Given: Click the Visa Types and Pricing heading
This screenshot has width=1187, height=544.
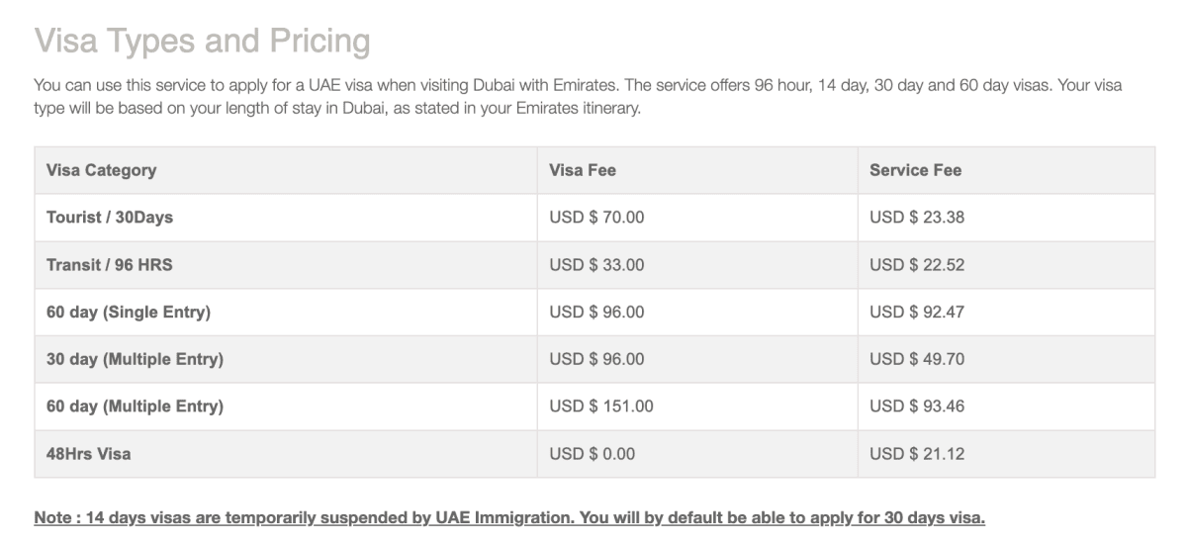Looking at the screenshot, I should pos(202,42).
